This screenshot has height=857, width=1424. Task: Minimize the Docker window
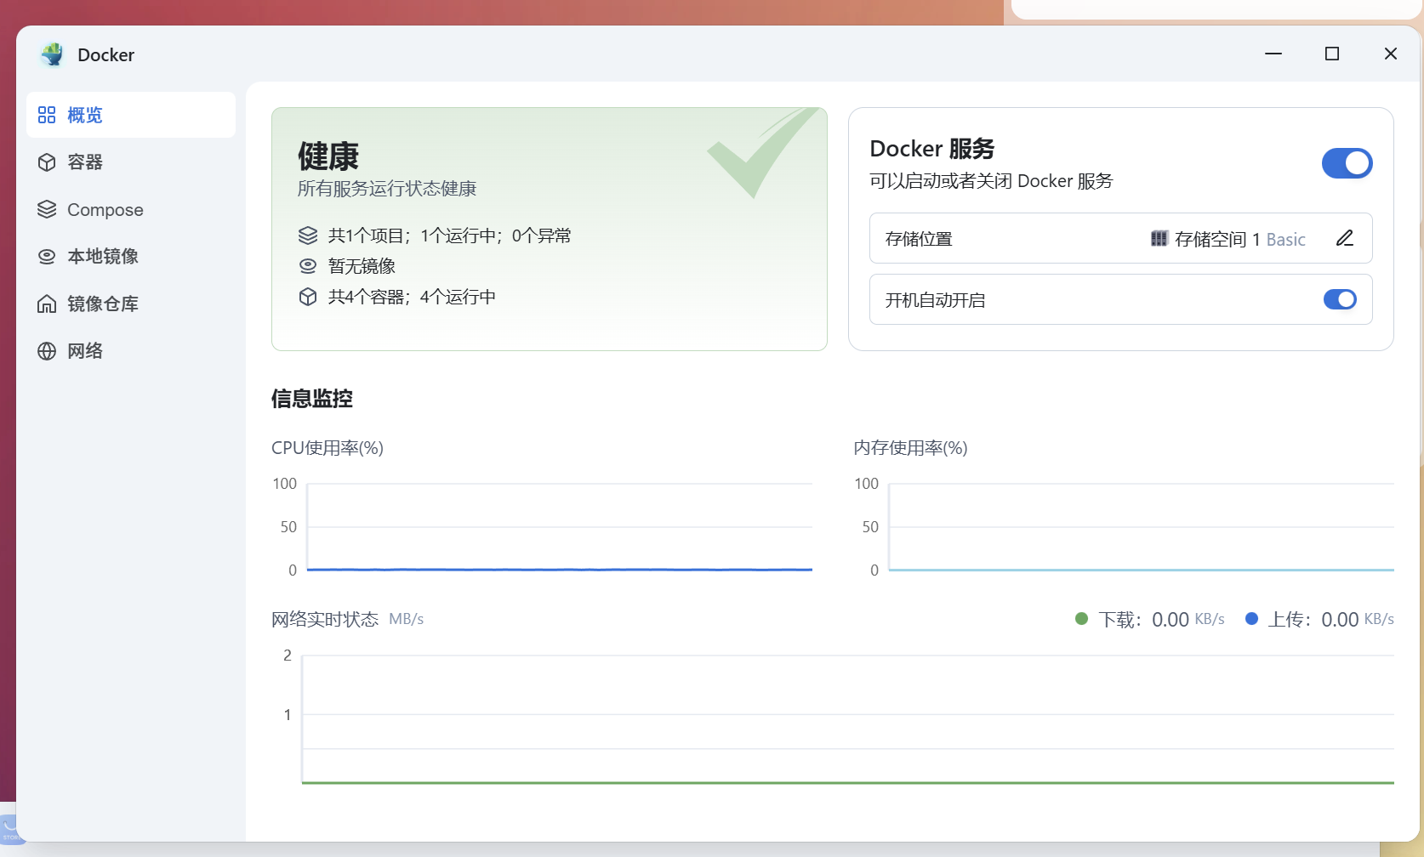pyautogui.click(x=1273, y=54)
